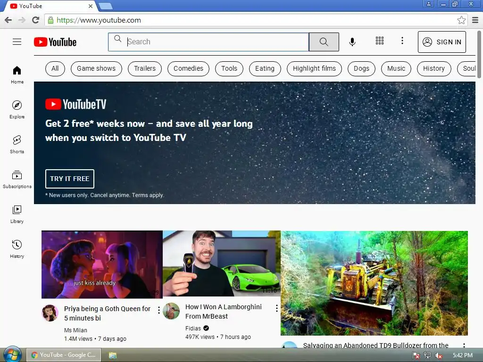Open Explore in sidebar
This screenshot has width=483, height=362.
click(x=17, y=109)
